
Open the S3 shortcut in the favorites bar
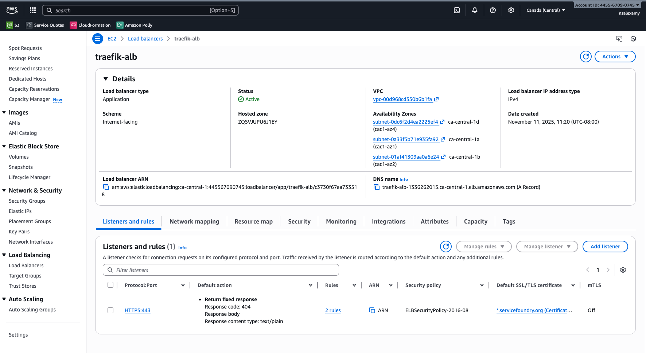(x=12, y=25)
